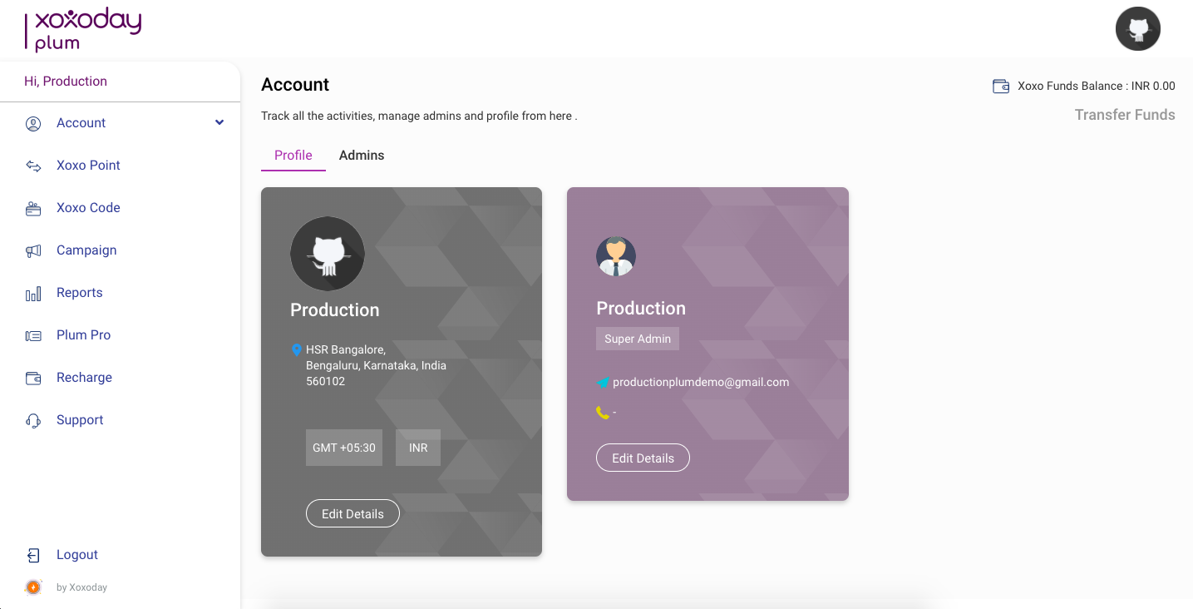1193x609 pixels.
Task: Switch to the Admins tab
Action: point(362,156)
